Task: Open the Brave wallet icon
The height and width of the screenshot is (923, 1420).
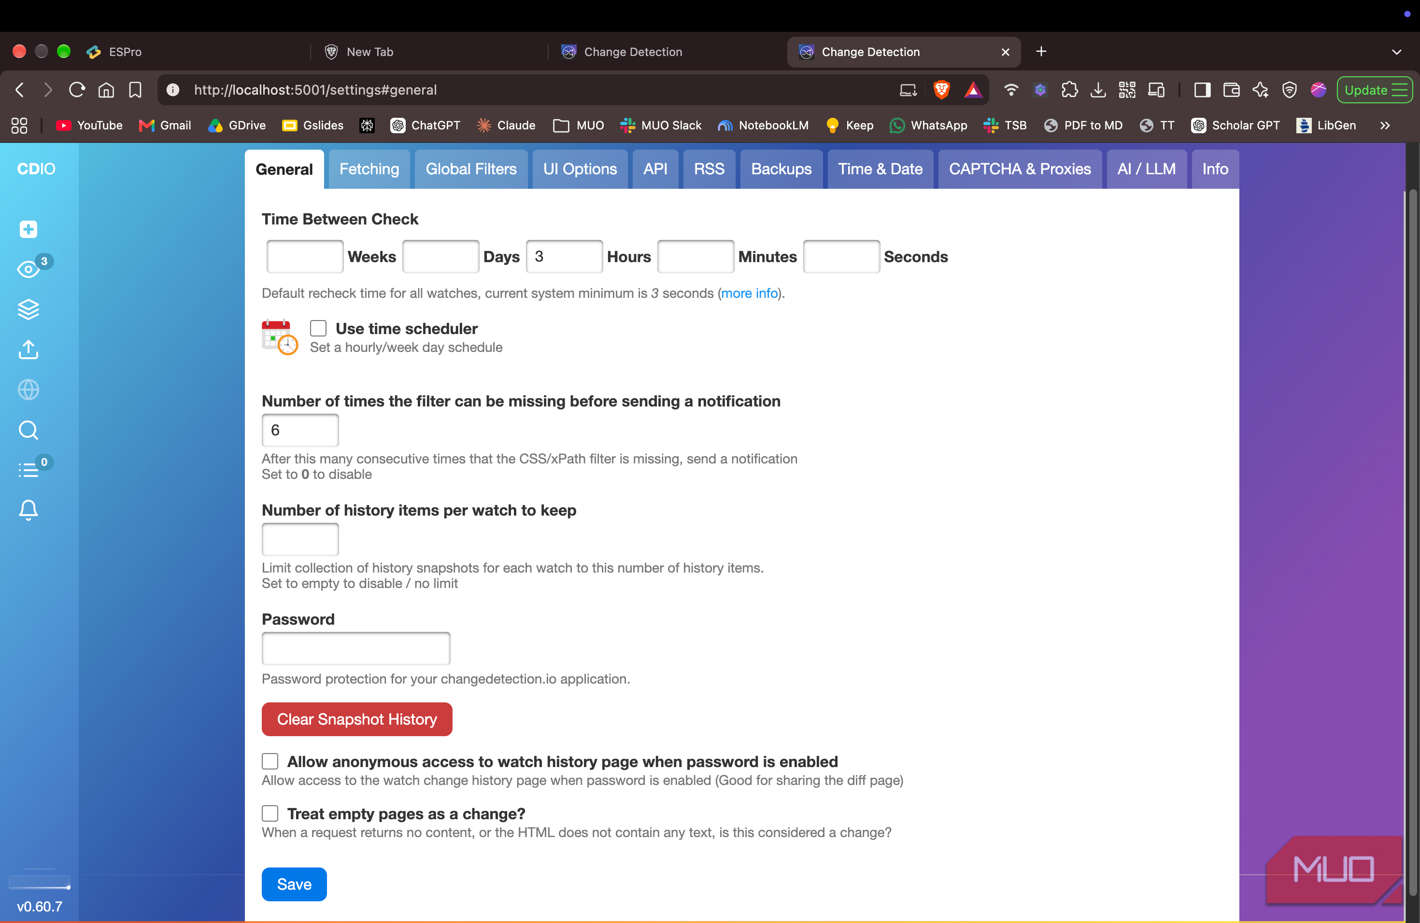Action: click(x=1232, y=90)
